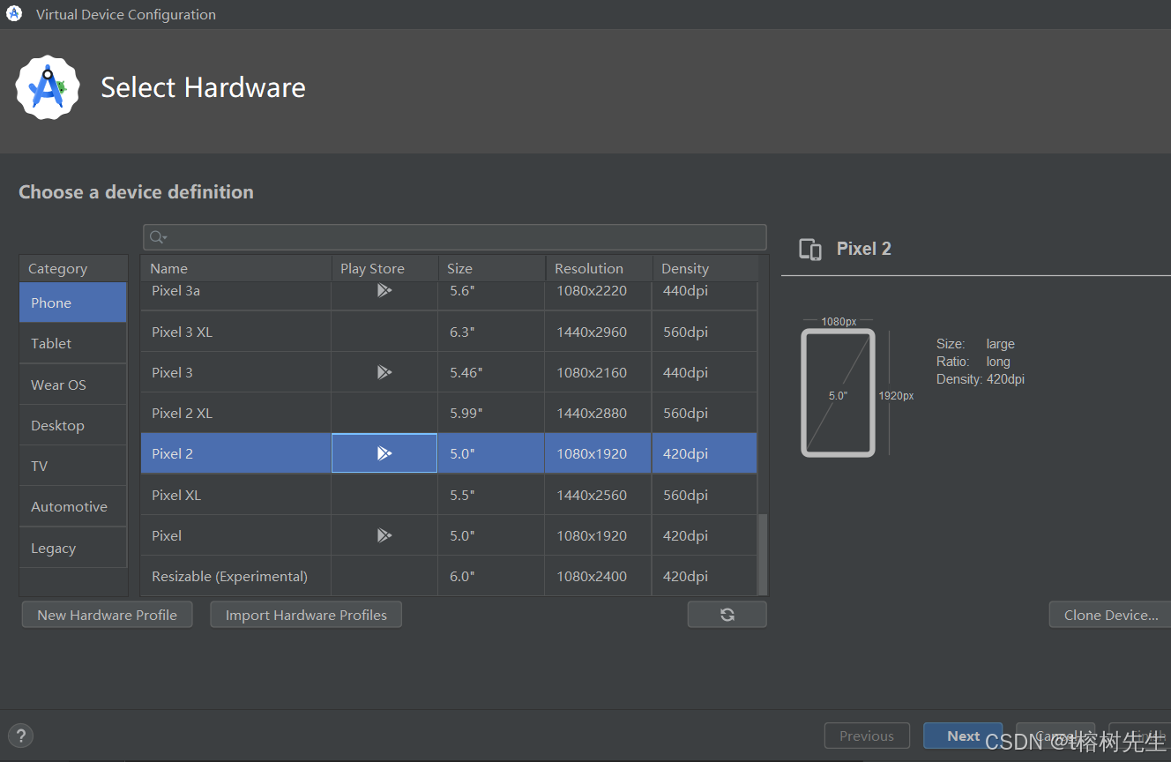
Task: Sort by the Name column header
Action: point(235,268)
